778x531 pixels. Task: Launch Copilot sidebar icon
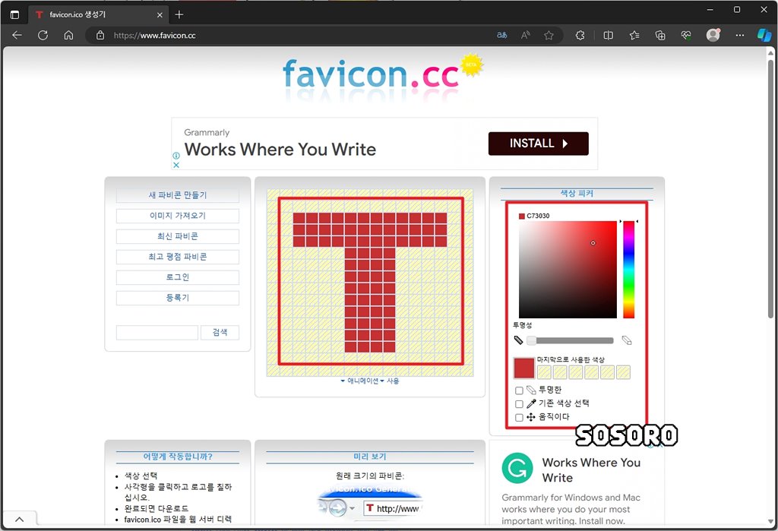click(x=764, y=35)
